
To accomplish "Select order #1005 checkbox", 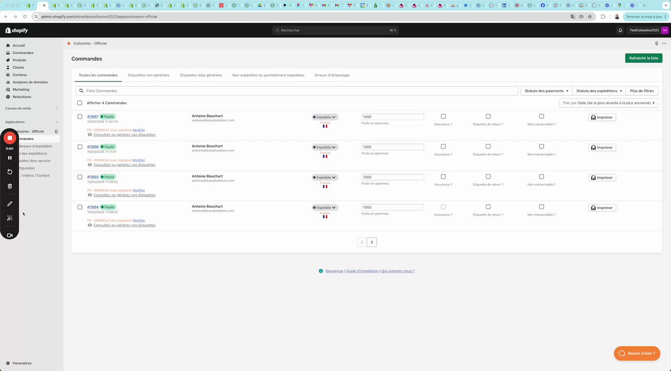I will pos(80,177).
